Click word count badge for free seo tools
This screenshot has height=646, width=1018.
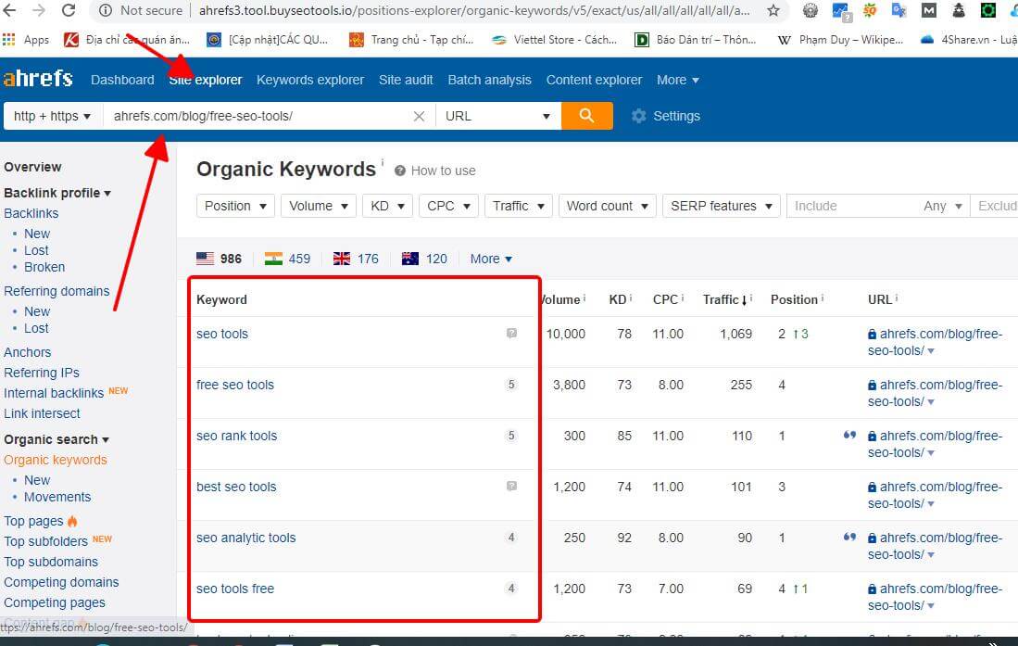coord(511,385)
